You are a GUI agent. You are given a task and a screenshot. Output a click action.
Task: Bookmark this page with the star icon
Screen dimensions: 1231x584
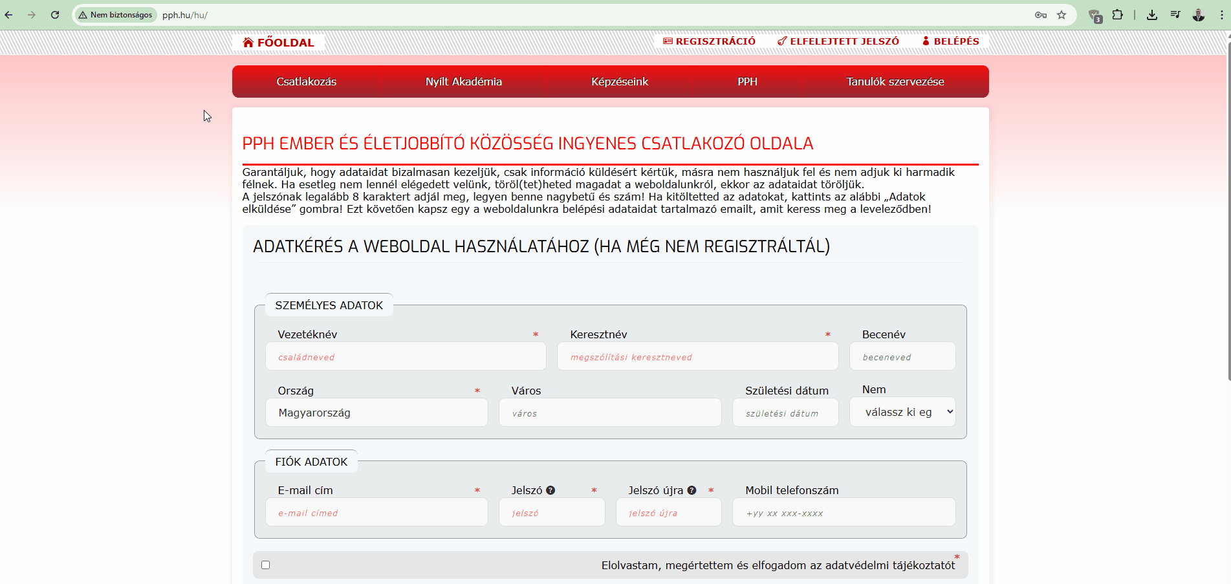(1062, 15)
